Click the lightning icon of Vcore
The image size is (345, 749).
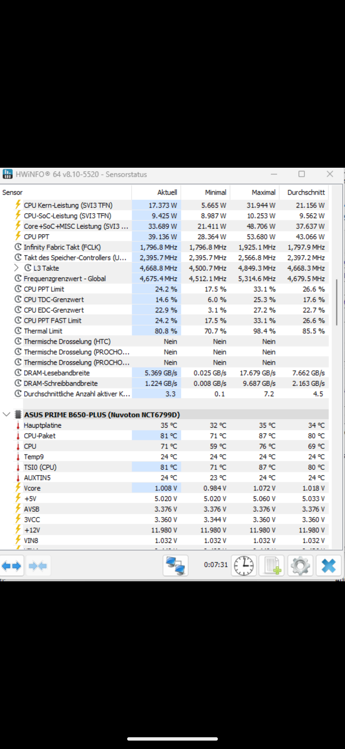point(18,488)
